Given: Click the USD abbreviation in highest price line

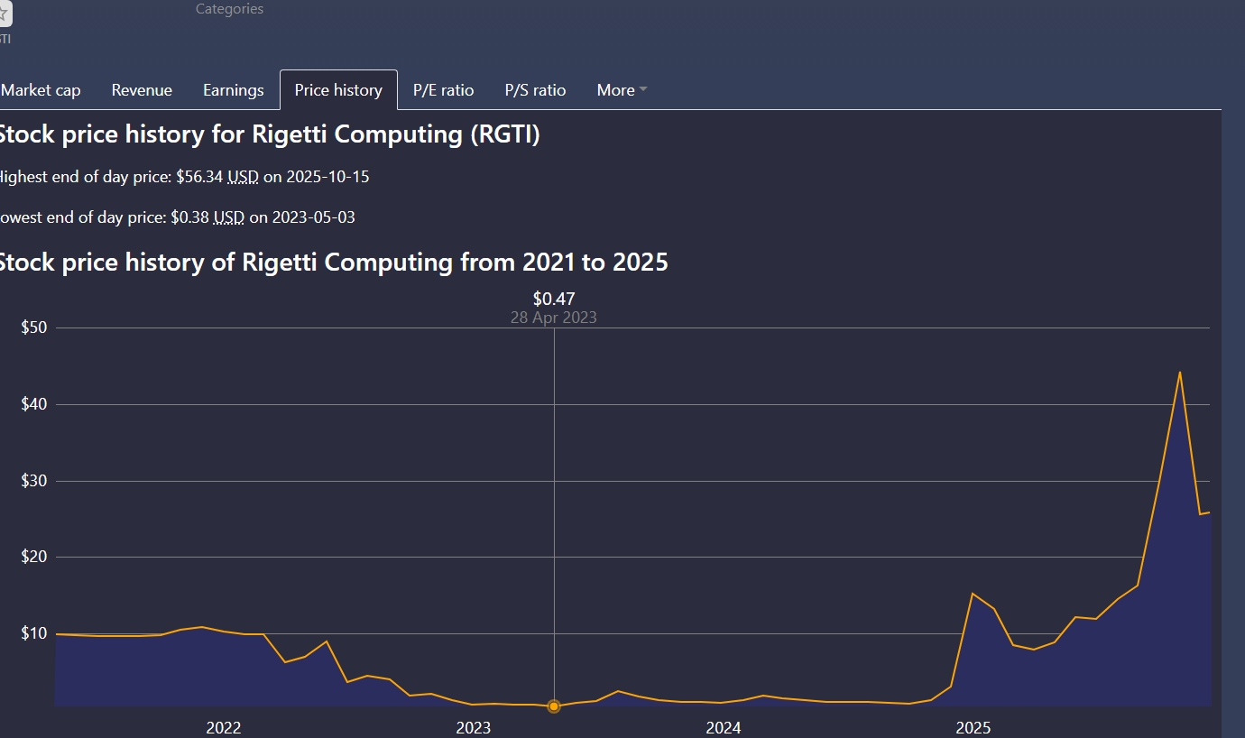Looking at the screenshot, I should pyautogui.click(x=243, y=177).
